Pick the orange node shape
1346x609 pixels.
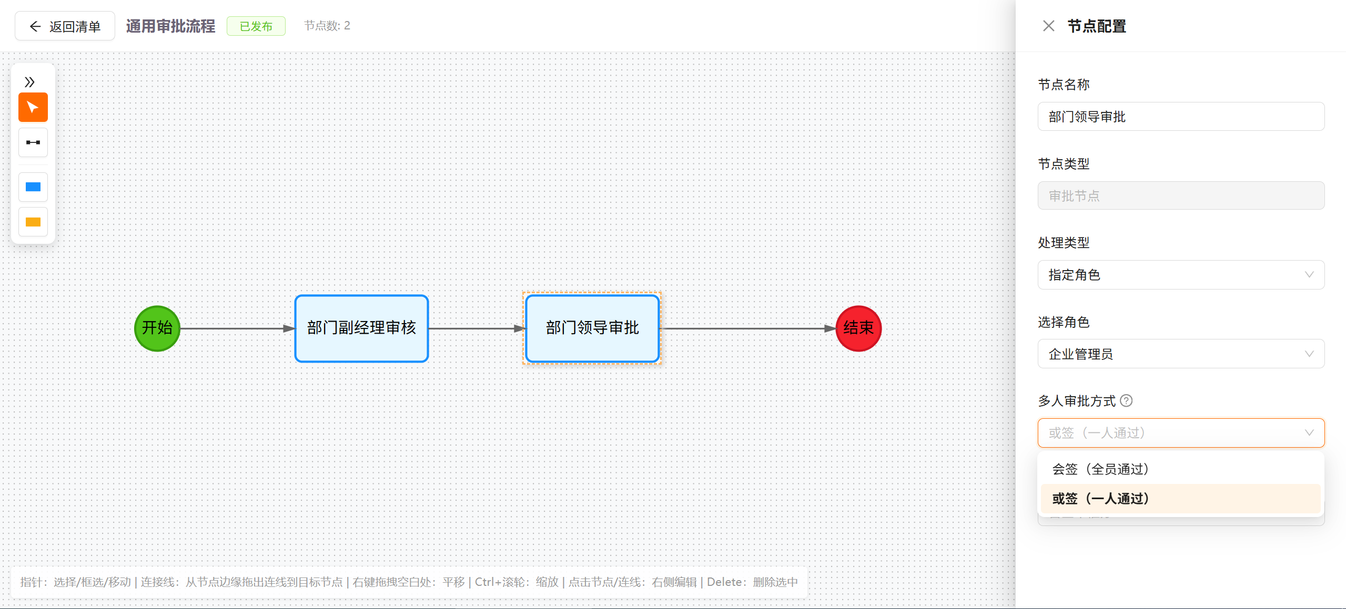click(x=33, y=222)
